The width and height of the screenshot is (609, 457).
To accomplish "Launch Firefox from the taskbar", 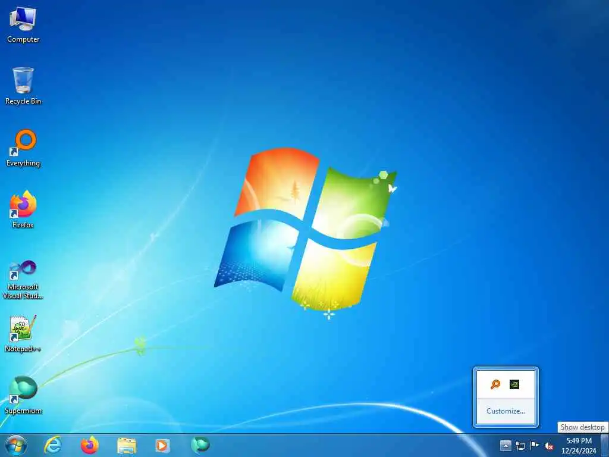I will pyautogui.click(x=90, y=445).
